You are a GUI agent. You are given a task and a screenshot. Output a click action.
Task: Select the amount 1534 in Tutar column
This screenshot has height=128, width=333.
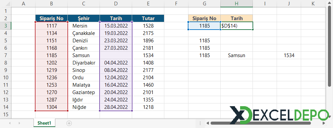pyautogui.click(x=148, y=55)
